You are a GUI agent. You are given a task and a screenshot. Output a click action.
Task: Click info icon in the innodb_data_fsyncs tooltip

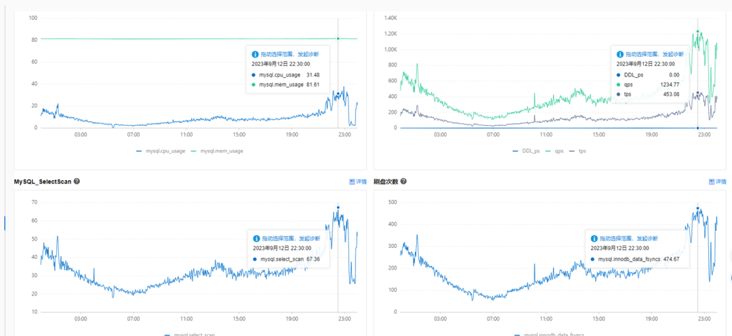coord(594,238)
